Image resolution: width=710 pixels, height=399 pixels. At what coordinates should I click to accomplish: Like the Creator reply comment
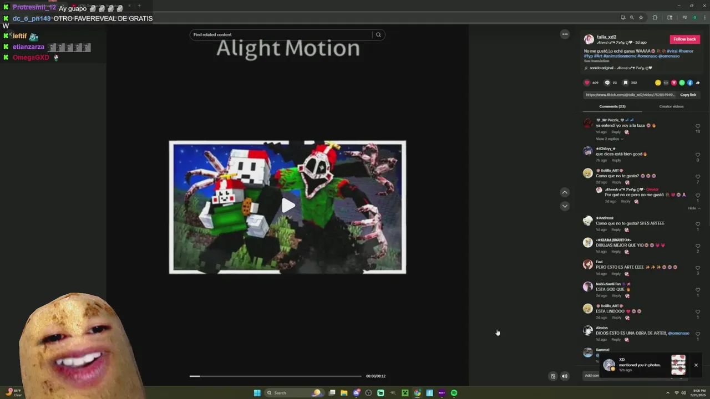(x=698, y=196)
